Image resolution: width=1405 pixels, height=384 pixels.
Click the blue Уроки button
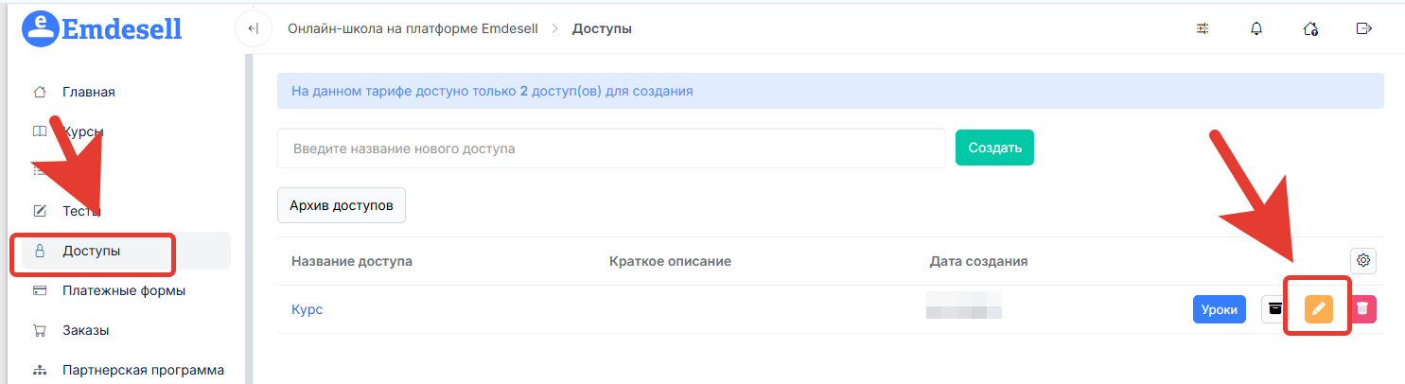1219,309
